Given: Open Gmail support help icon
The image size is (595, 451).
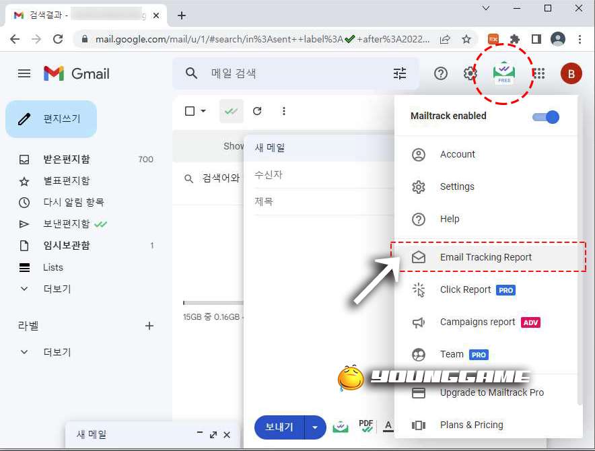Looking at the screenshot, I should tap(441, 73).
